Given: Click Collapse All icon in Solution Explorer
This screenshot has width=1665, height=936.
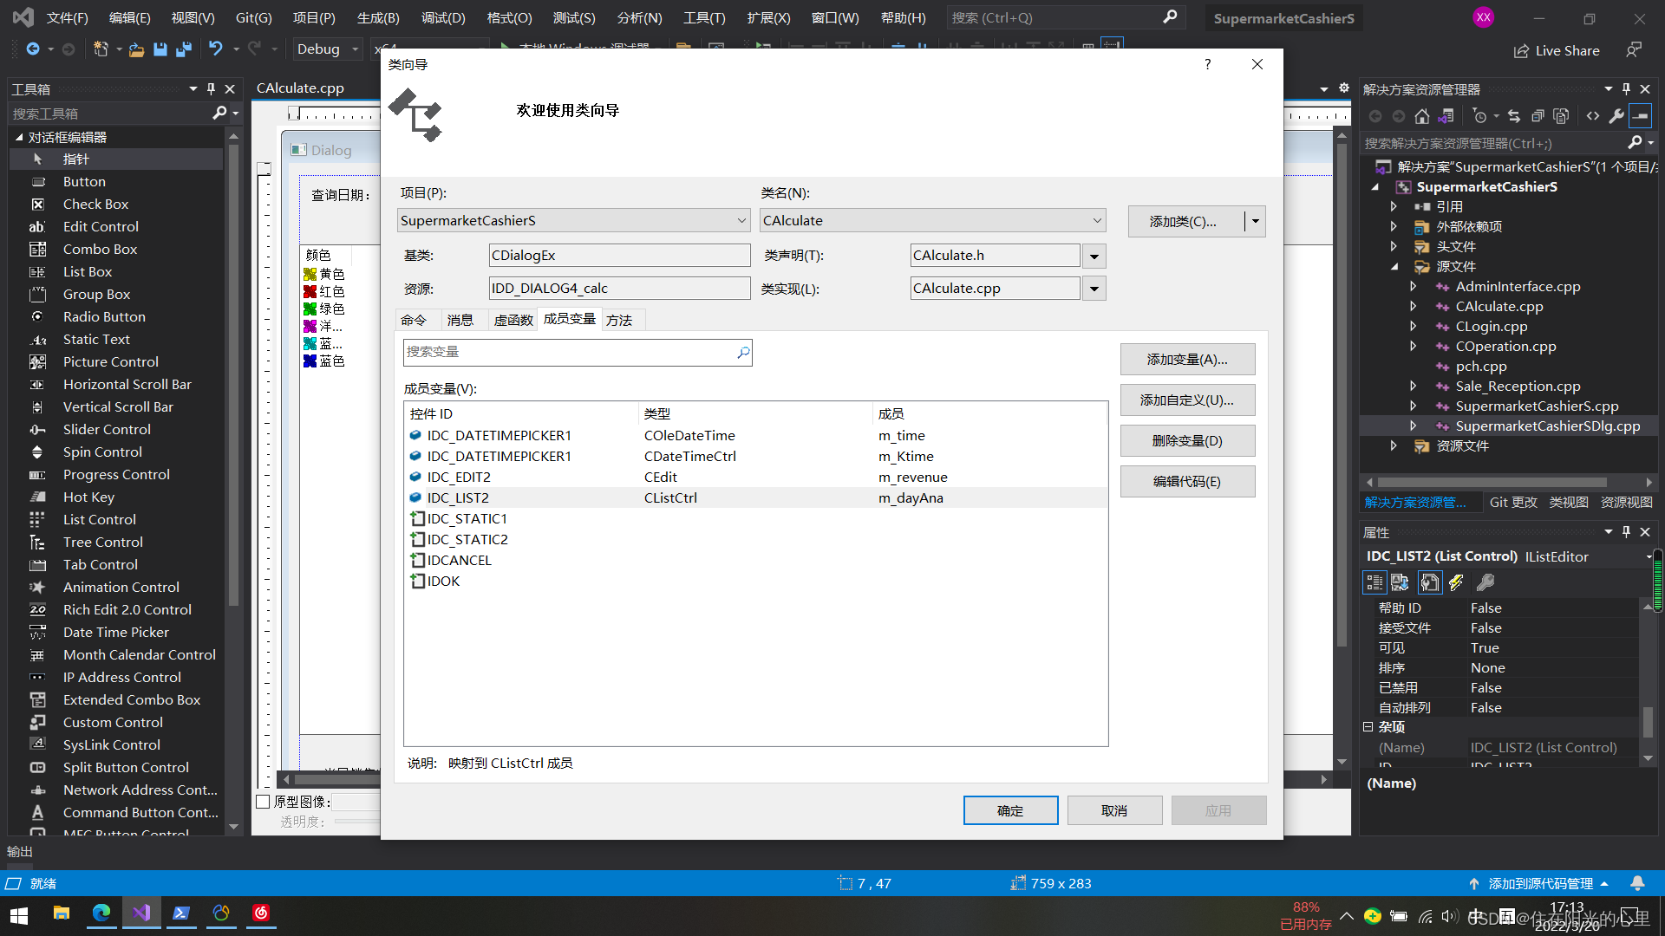Looking at the screenshot, I should tap(1538, 116).
